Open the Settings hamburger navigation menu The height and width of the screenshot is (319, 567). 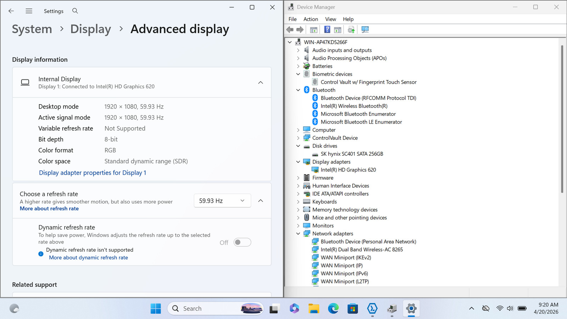[29, 11]
